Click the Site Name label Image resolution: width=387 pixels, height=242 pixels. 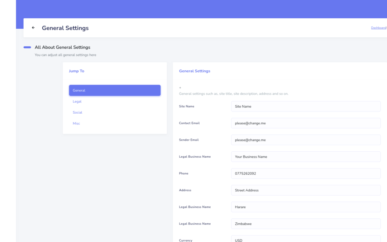coord(187,106)
